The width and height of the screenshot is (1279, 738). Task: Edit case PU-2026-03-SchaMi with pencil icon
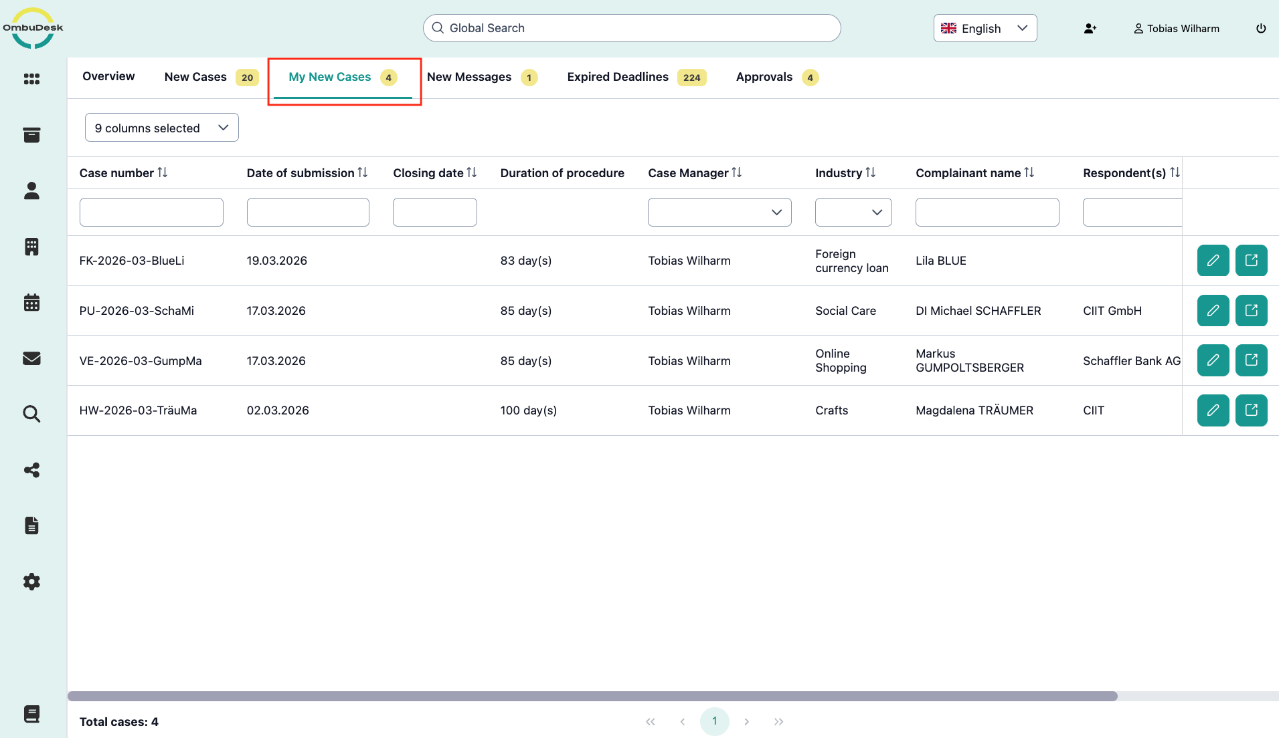1213,310
